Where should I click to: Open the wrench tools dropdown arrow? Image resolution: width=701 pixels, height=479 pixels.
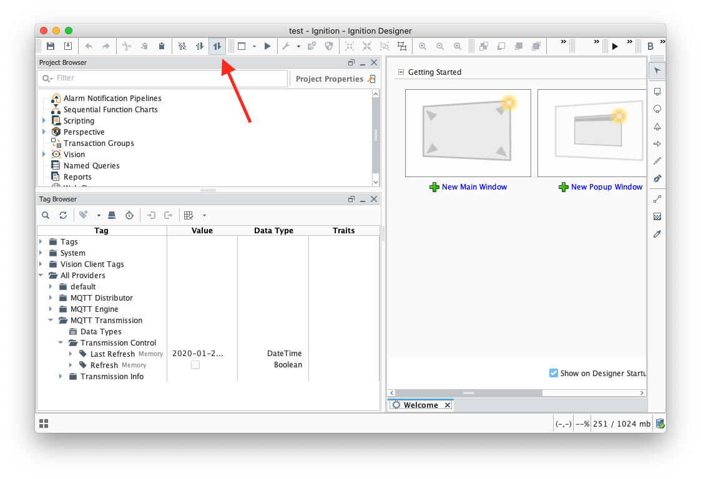click(298, 47)
